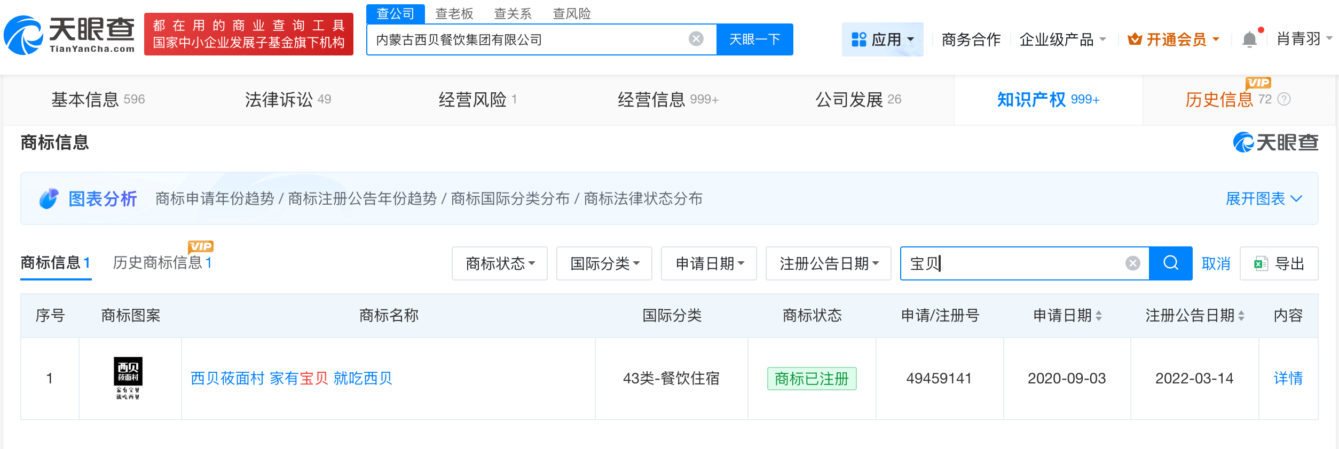1339x449 pixels.
Task: Open the notification bell
Action: pos(1249,39)
